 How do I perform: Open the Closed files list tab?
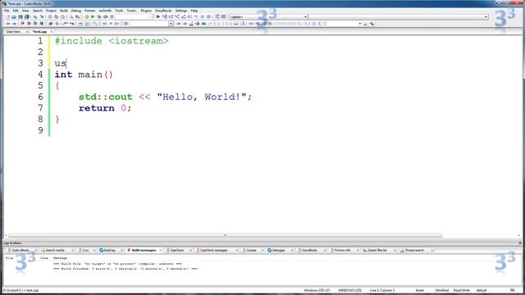click(377, 250)
